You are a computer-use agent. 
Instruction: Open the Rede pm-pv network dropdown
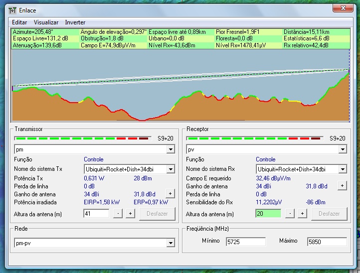[171, 243]
